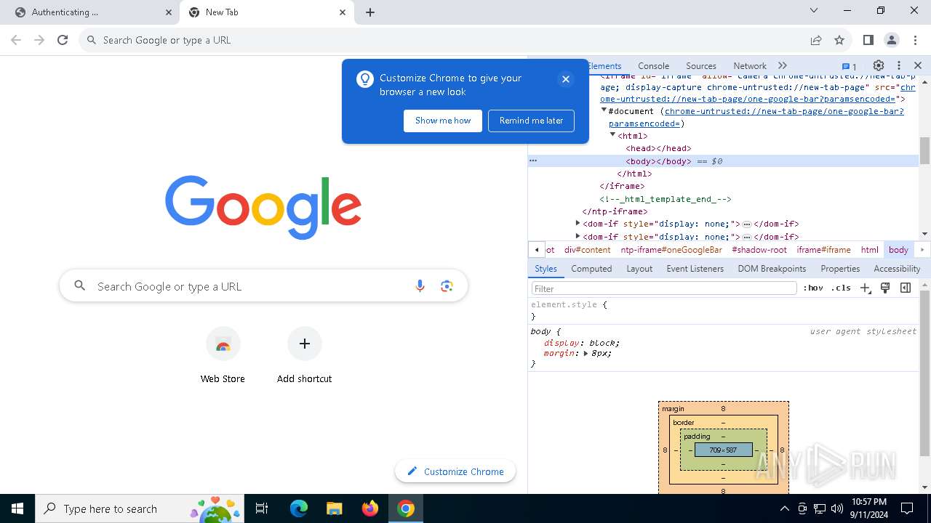The image size is (931, 523).
Task: Dismiss the Customize Chrome tip
Action: click(566, 78)
